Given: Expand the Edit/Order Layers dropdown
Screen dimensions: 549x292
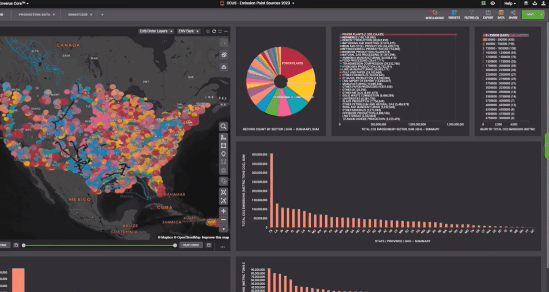Looking at the screenshot, I should (156, 31).
